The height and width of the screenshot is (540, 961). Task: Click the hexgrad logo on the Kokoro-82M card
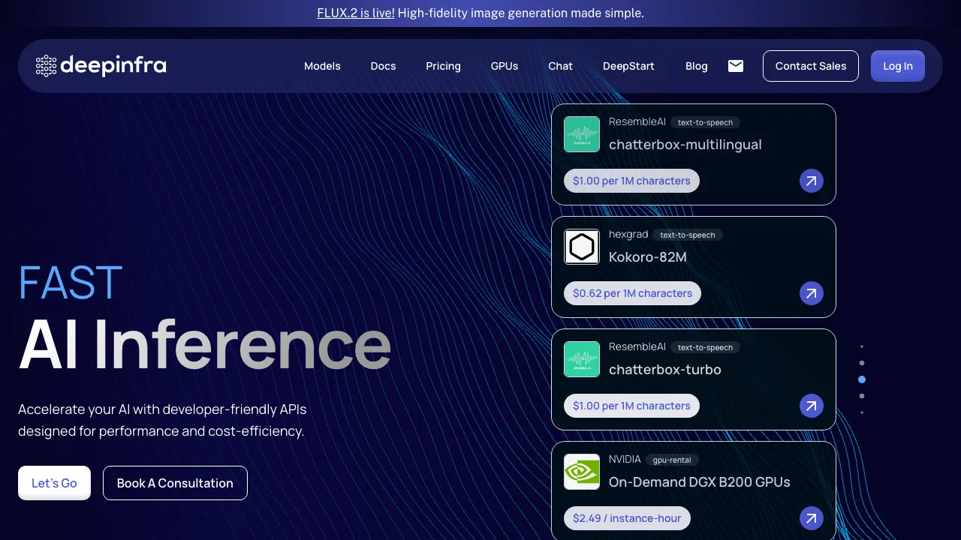tap(582, 247)
